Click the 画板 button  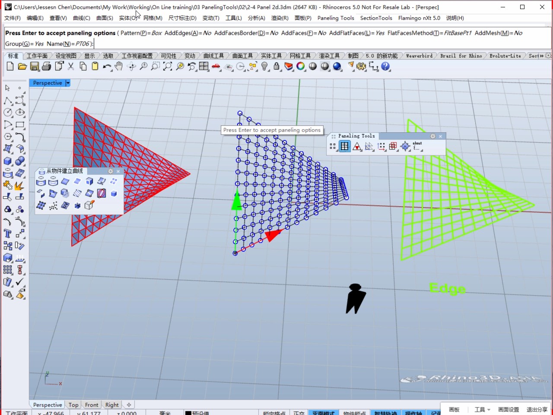pyautogui.click(x=454, y=409)
